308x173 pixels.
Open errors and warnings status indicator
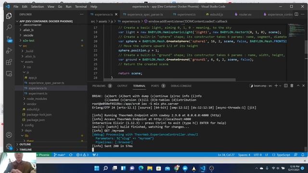[x=82, y=155]
